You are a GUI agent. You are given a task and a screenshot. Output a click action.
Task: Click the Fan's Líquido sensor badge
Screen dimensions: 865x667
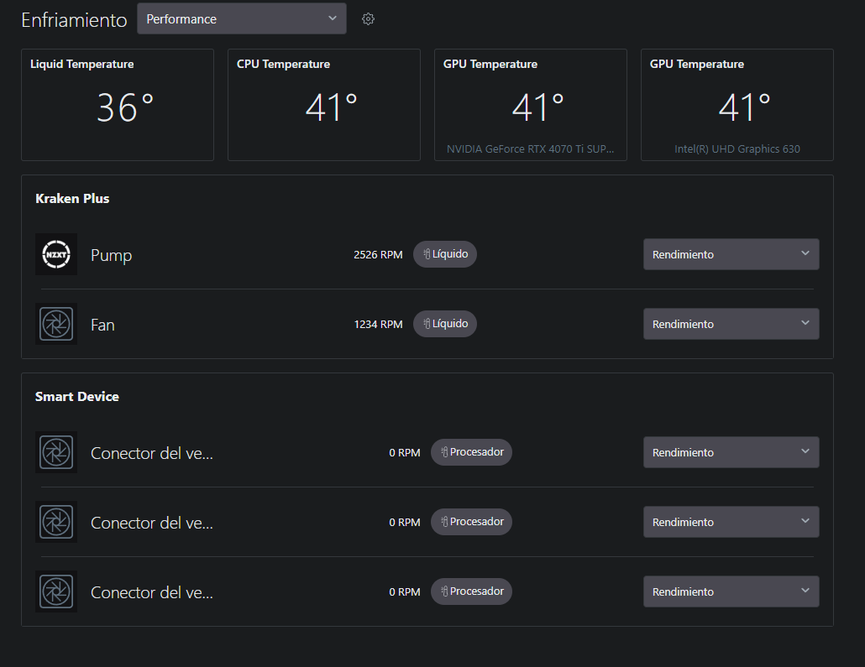click(x=445, y=324)
